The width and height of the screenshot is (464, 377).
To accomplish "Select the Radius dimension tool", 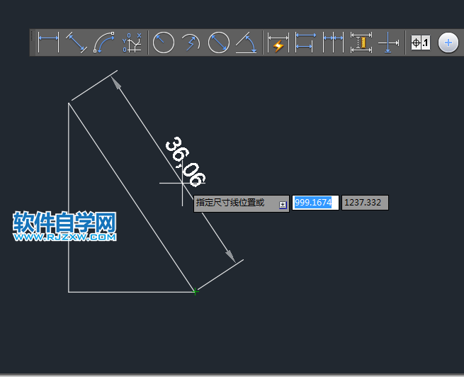I will (x=164, y=43).
